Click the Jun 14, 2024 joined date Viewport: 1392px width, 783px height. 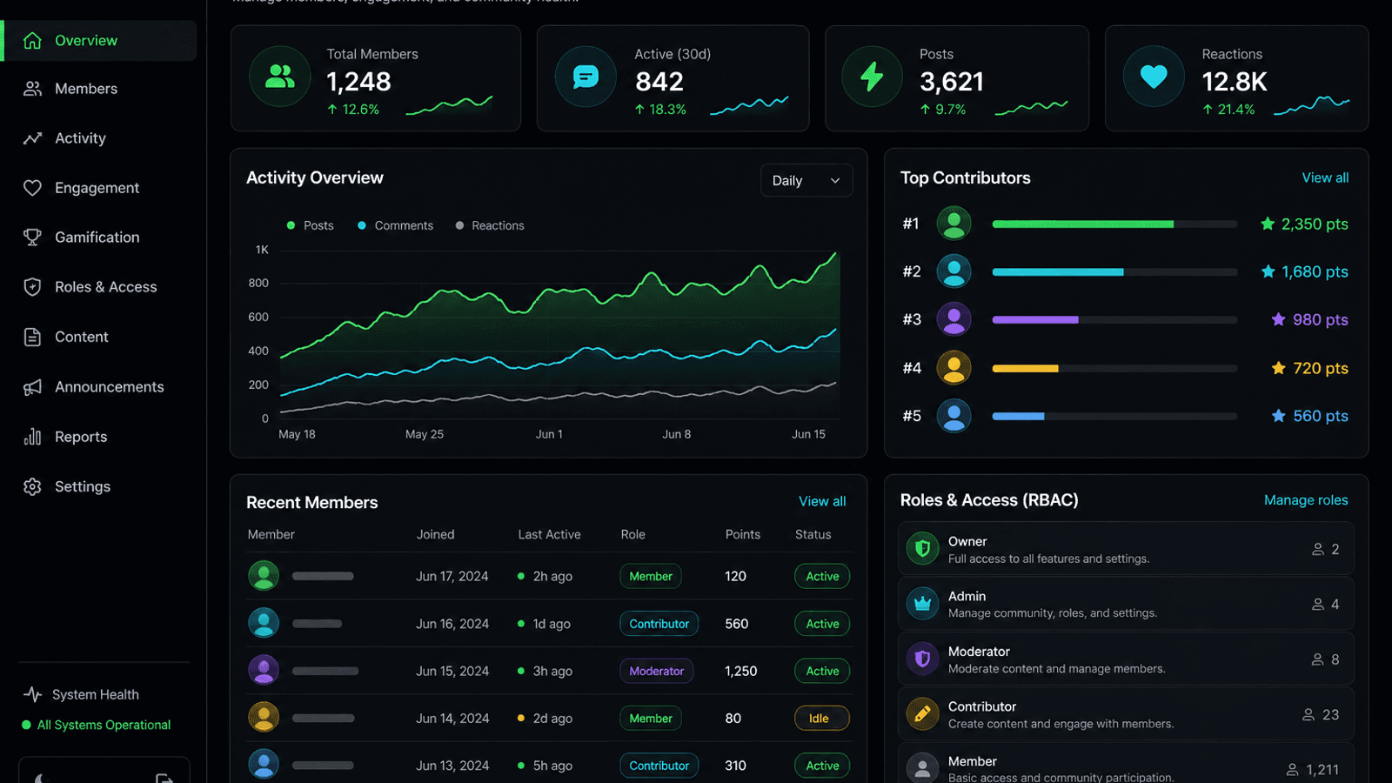click(452, 719)
